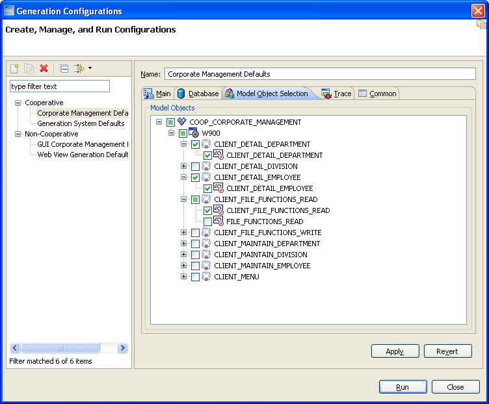Click the horizontal scrollbar thumb in the left pane

coord(60,347)
